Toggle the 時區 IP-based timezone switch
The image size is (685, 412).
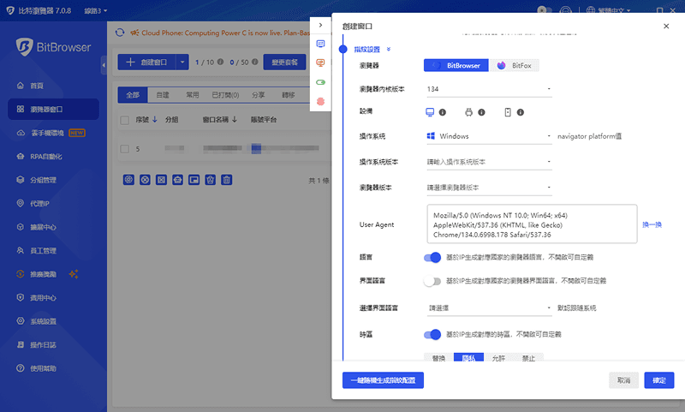pos(432,334)
